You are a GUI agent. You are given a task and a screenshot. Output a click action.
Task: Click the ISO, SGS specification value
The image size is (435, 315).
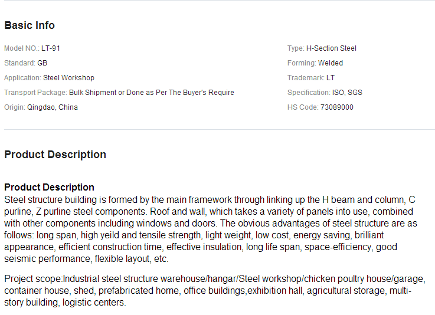(347, 93)
